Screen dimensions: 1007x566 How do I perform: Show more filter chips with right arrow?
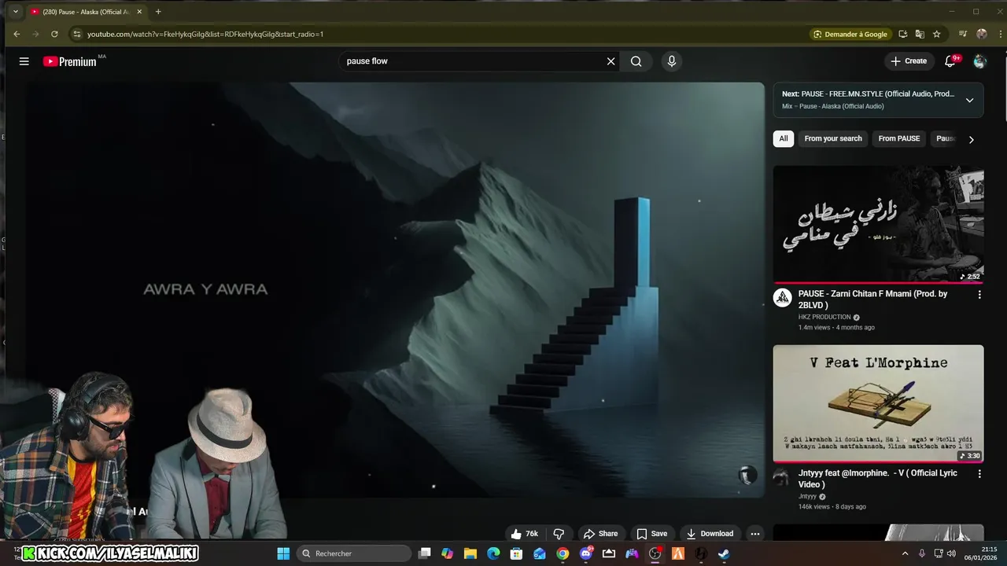(971, 139)
